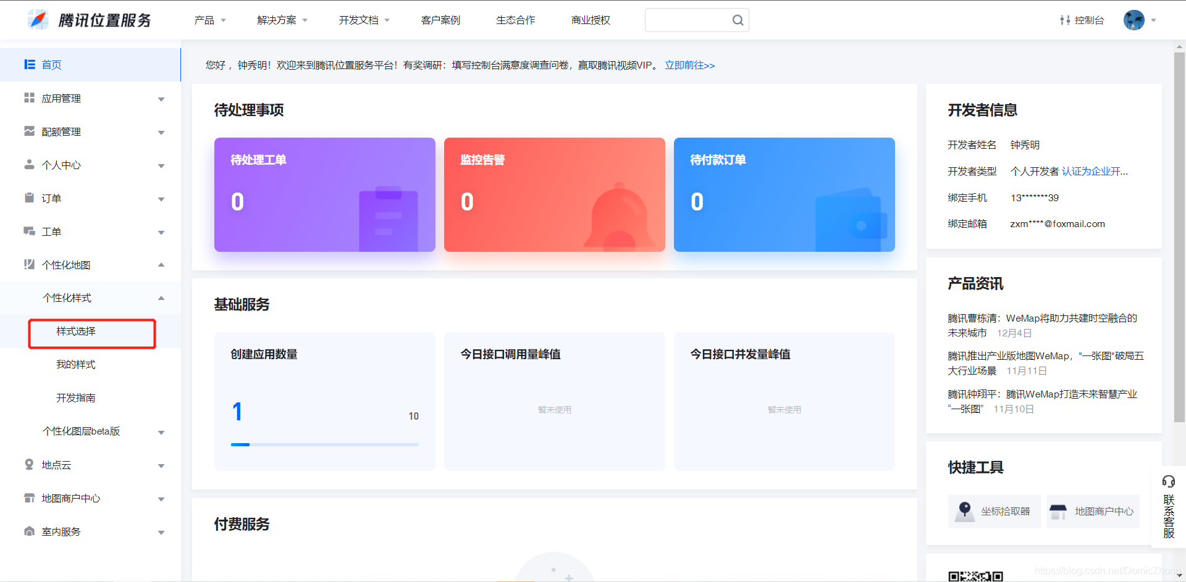Collapse 个性化样式 with its arrow
The image size is (1186, 582).
coord(161,298)
